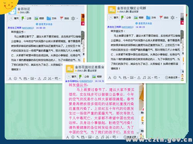Image resolution: width=193 pixels, height=144 pixels.
Task: Select the 聊天 tab in 金百花园社区居委会 window
Action: pos(71,76)
